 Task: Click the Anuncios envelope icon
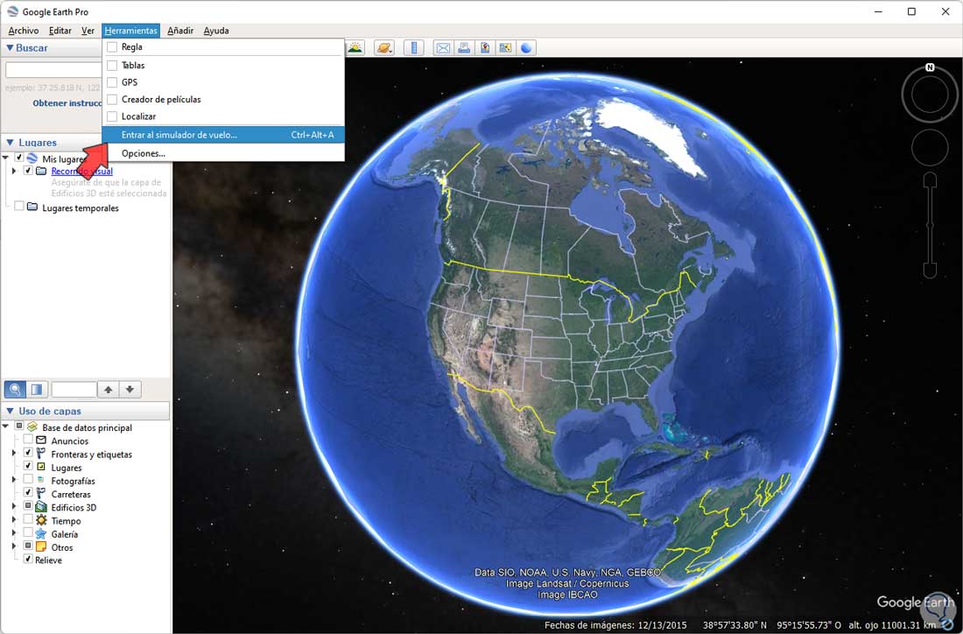click(41, 440)
